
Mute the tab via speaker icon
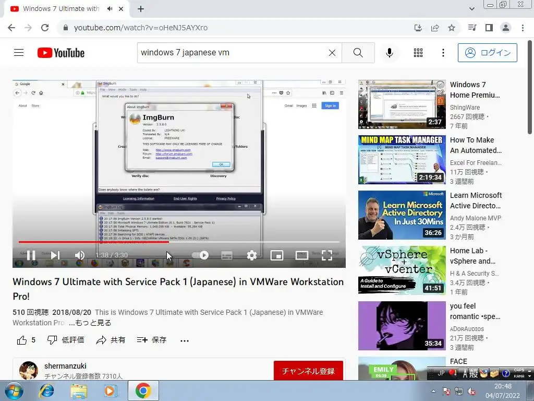[x=110, y=9]
